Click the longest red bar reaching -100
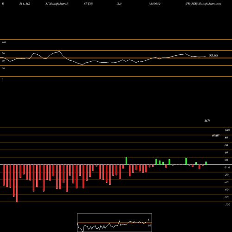 [x=17, y=183]
